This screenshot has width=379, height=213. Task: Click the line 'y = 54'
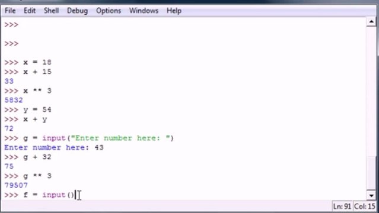pyautogui.click(x=28, y=110)
